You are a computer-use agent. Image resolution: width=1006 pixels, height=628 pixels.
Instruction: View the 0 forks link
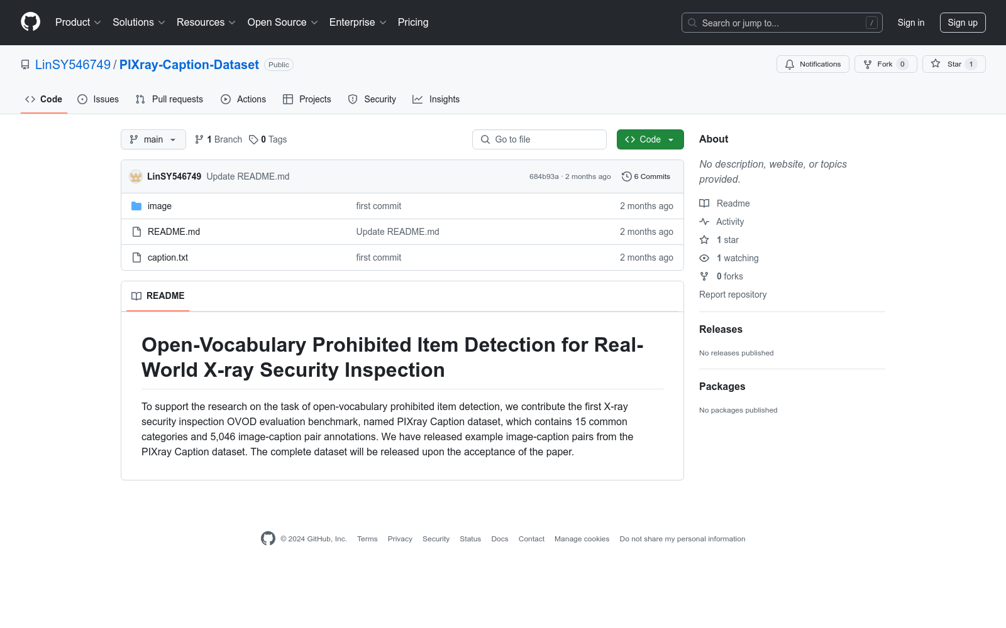pyautogui.click(x=721, y=276)
